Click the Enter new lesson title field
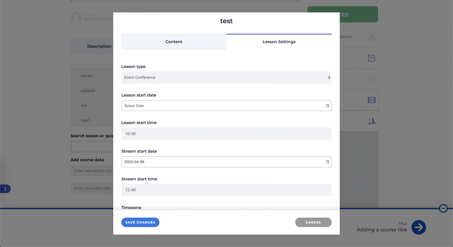 coord(93,188)
